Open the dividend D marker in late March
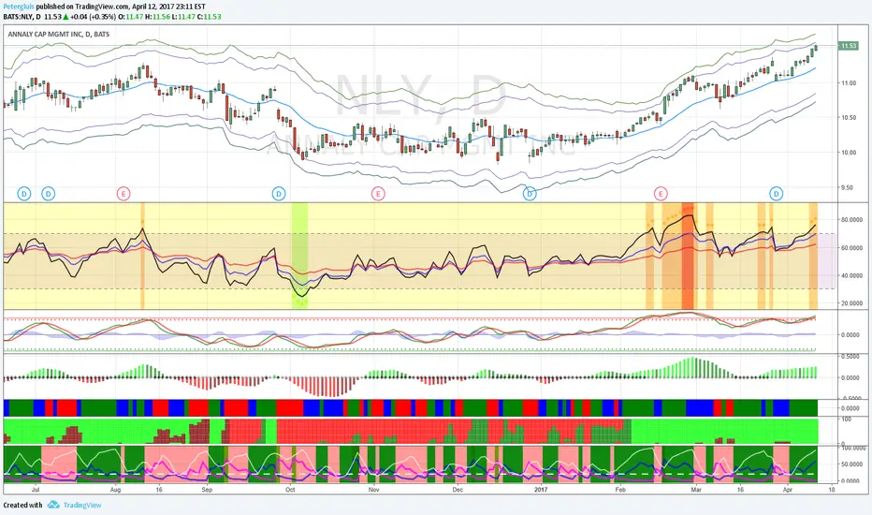The height and width of the screenshot is (515, 872). pos(777,194)
